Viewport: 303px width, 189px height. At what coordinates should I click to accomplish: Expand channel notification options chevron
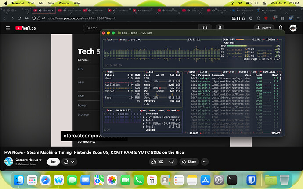72,162
